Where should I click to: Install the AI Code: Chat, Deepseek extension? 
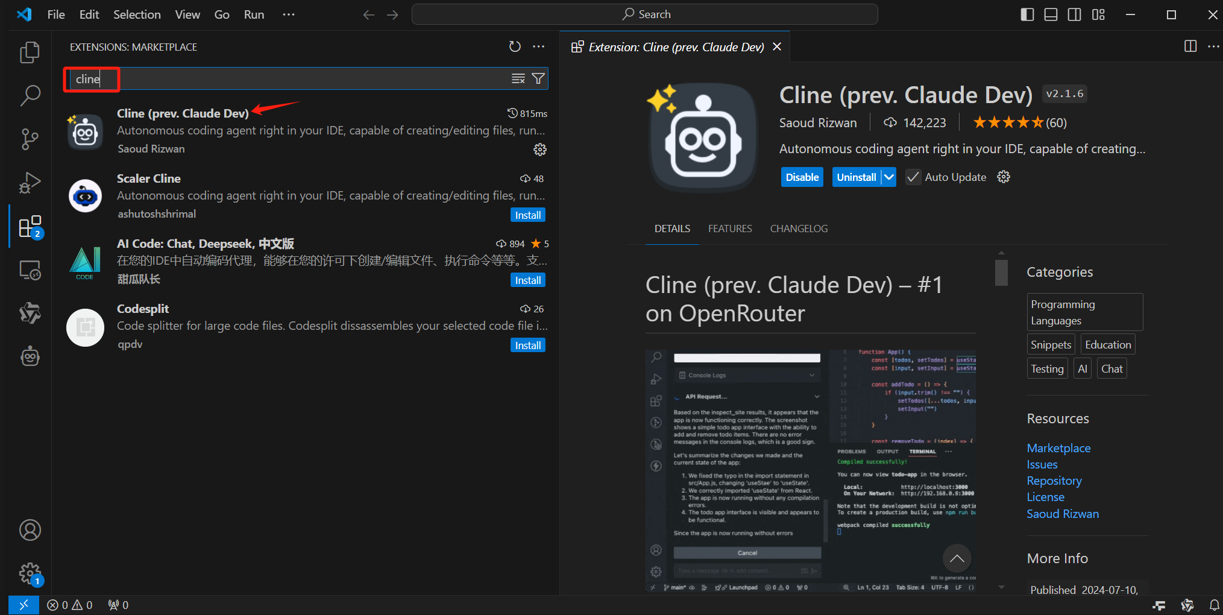[x=528, y=280]
